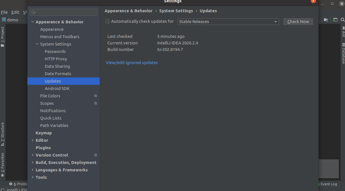Click Appearance & Behavior in the breadcrumb
Viewport: 345px width, 191px height.
coord(128,11)
